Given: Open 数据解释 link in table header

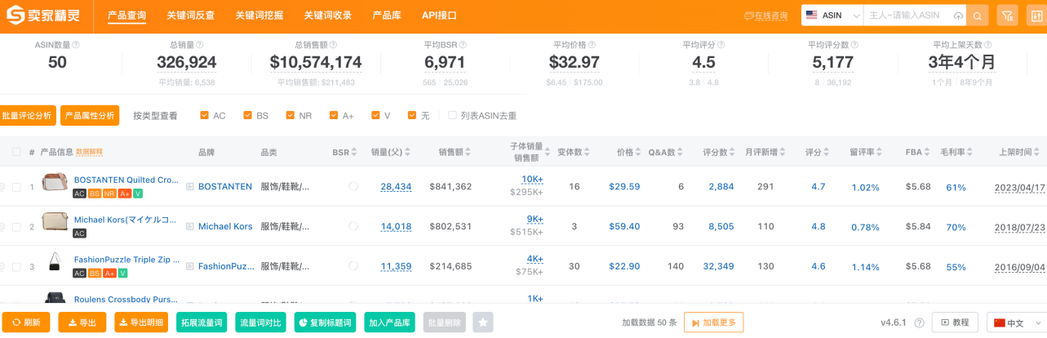Looking at the screenshot, I should [89, 153].
